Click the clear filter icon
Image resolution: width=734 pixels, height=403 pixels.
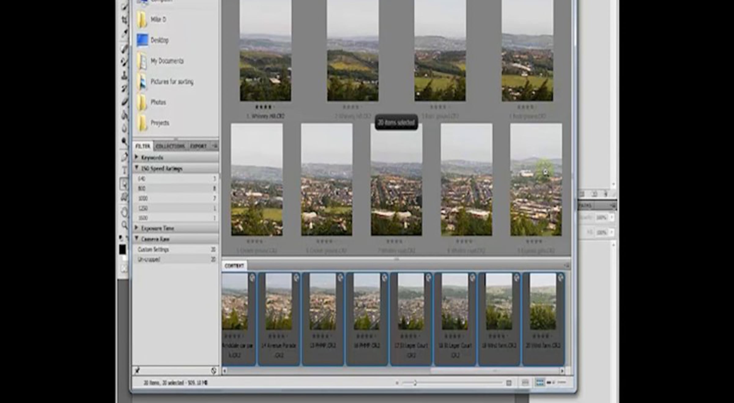coord(213,371)
